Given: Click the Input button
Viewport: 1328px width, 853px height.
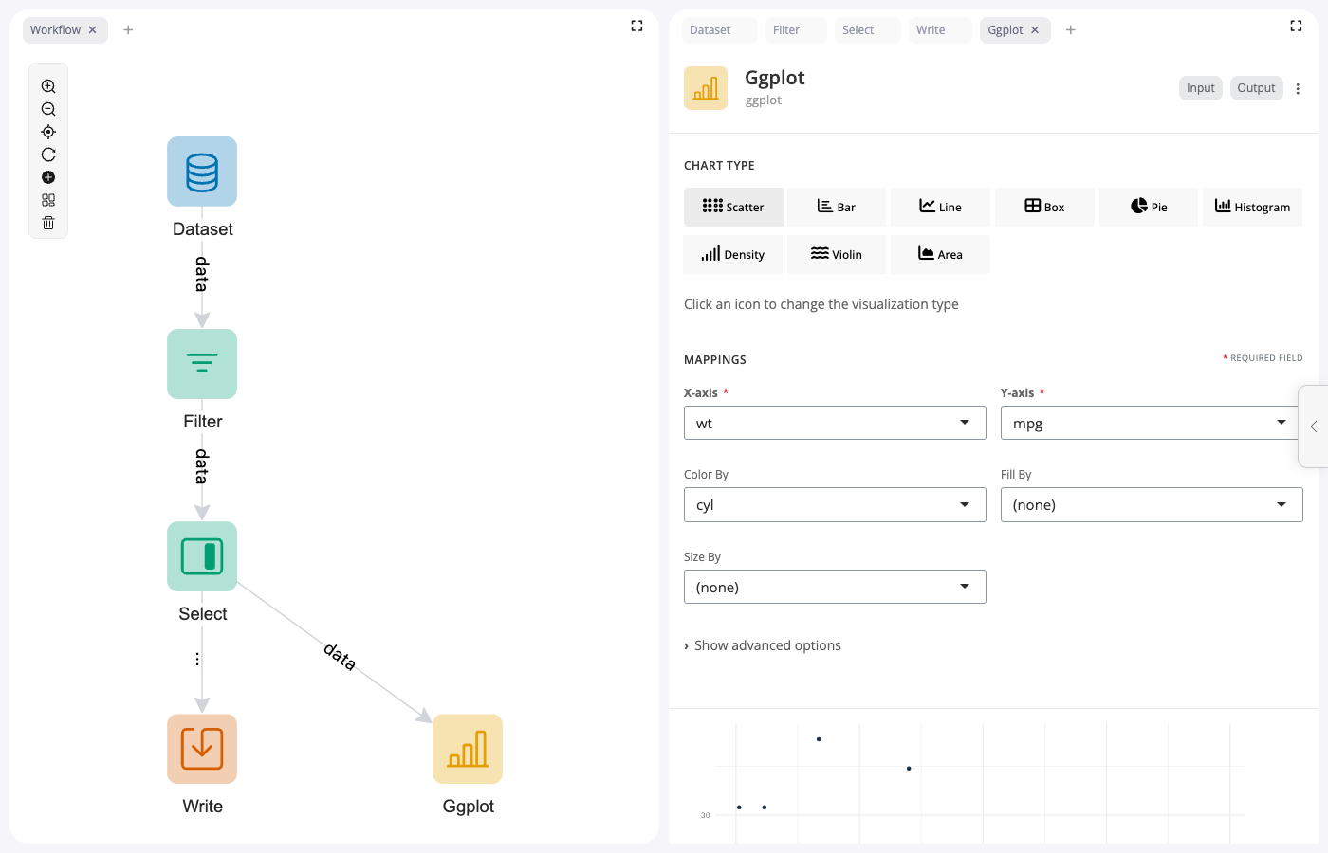Looking at the screenshot, I should [1200, 88].
